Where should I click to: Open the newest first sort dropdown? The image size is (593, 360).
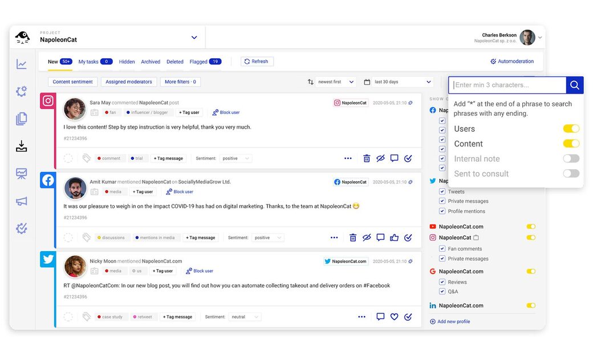click(x=336, y=82)
